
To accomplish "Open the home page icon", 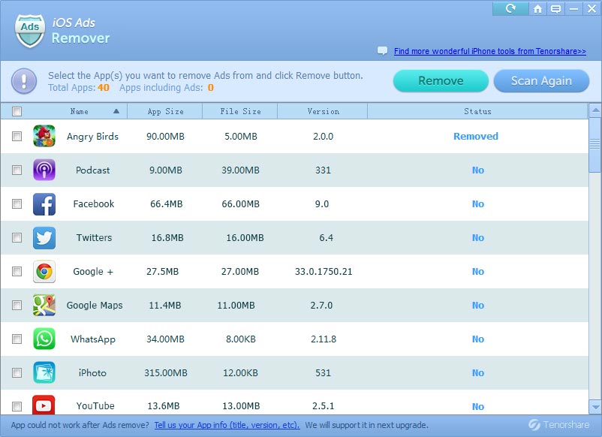I will (537, 9).
